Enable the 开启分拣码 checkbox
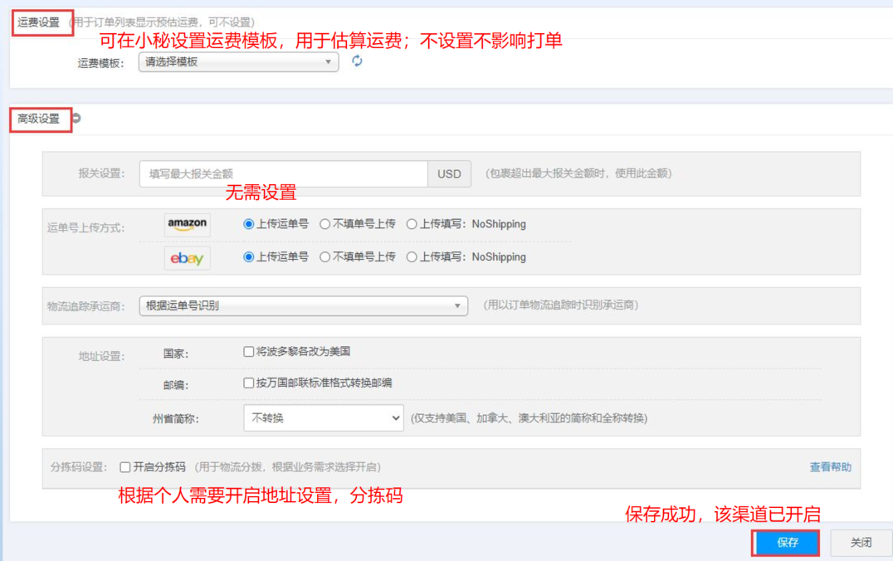Image resolution: width=893 pixels, height=561 pixels. tap(125, 467)
